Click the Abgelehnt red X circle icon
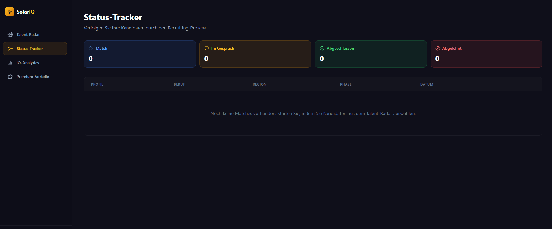The image size is (552, 229). 438,48
